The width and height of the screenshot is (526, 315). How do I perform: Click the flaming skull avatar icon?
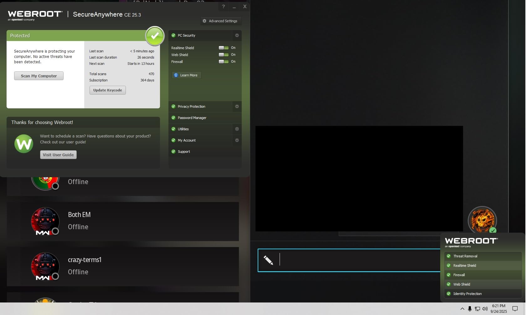482,220
